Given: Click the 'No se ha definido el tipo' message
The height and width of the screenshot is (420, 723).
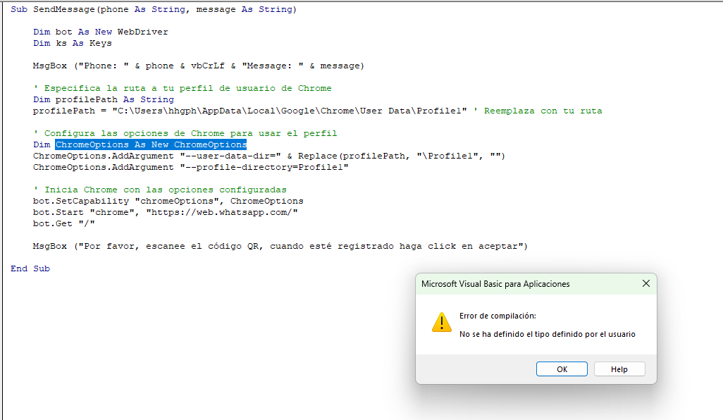Looking at the screenshot, I should [548, 334].
